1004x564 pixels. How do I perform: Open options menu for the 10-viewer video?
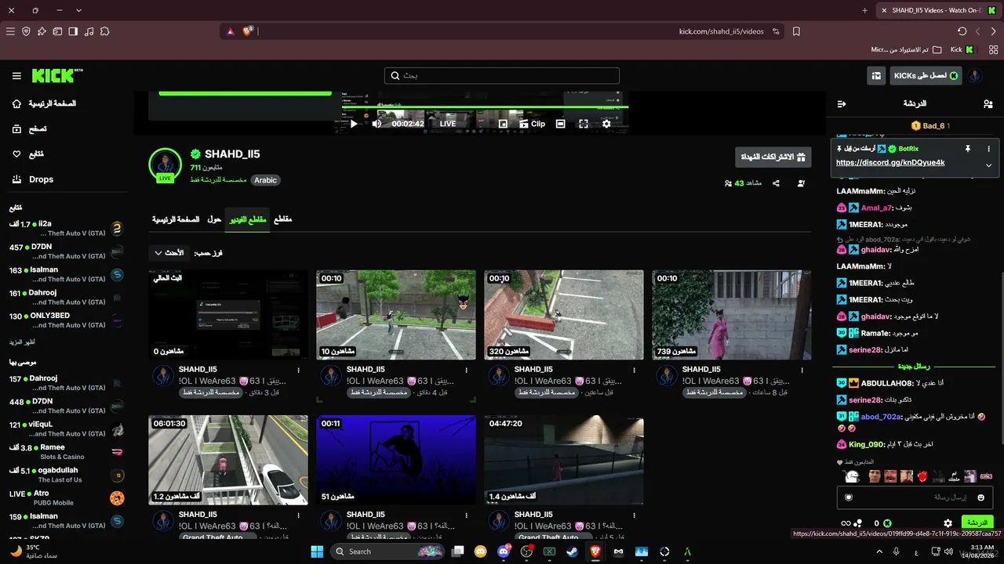pyautogui.click(x=466, y=370)
